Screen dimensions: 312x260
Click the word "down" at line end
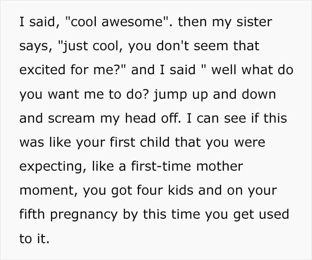259,94
